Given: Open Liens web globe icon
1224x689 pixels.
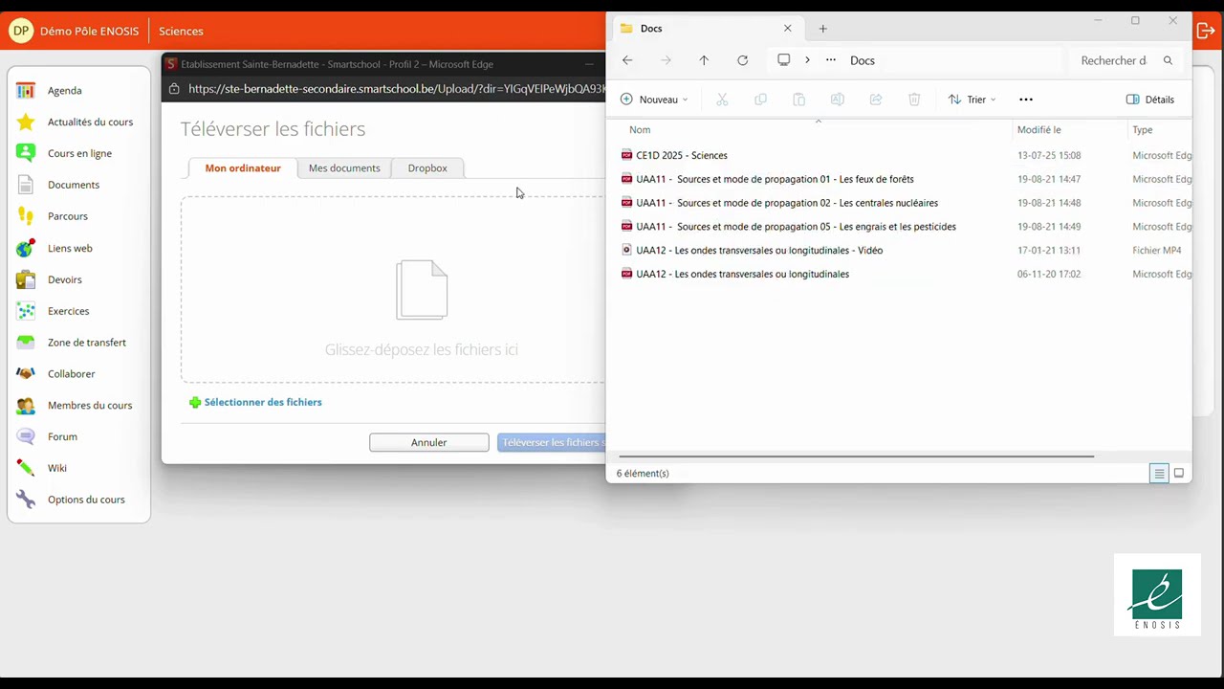Looking at the screenshot, I should [26, 248].
